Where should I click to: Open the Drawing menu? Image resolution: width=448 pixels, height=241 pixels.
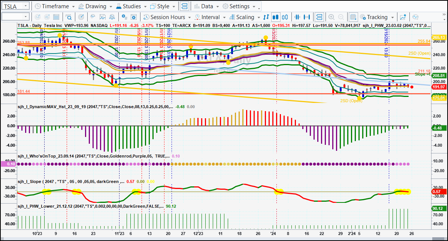96,6
